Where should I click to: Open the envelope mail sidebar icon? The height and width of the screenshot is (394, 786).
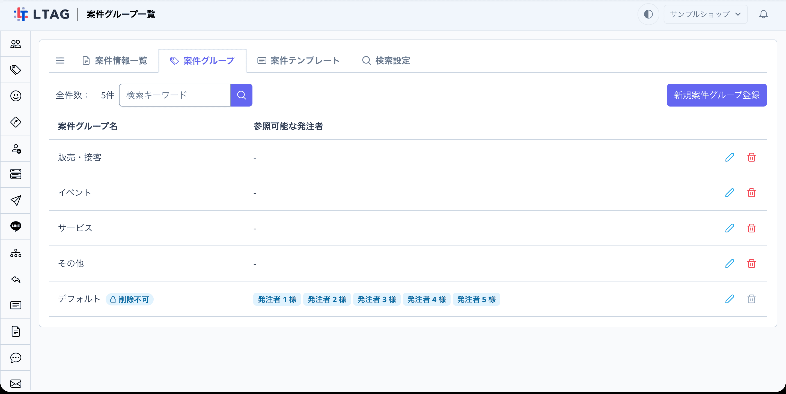coord(16,383)
